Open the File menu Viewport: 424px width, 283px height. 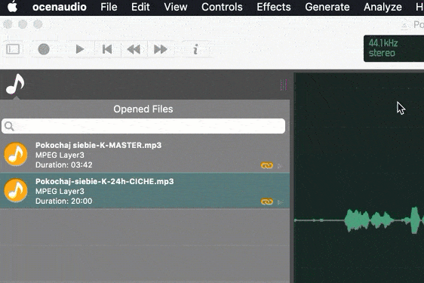point(109,7)
